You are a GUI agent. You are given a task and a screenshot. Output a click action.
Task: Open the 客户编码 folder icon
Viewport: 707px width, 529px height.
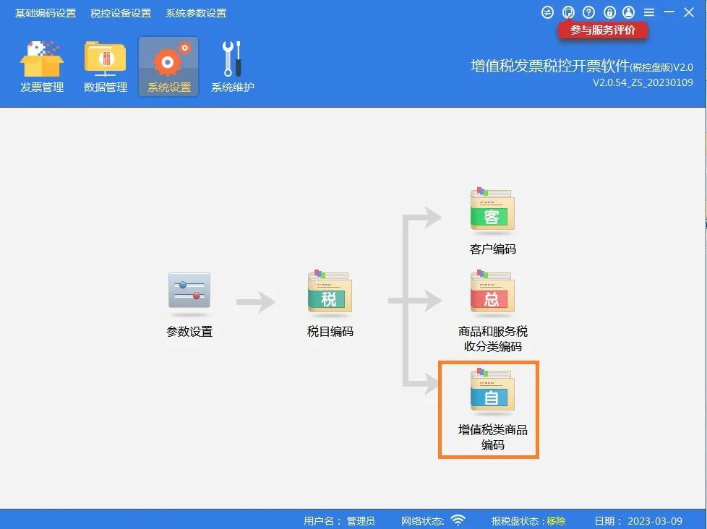pyautogui.click(x=492, y=209)
